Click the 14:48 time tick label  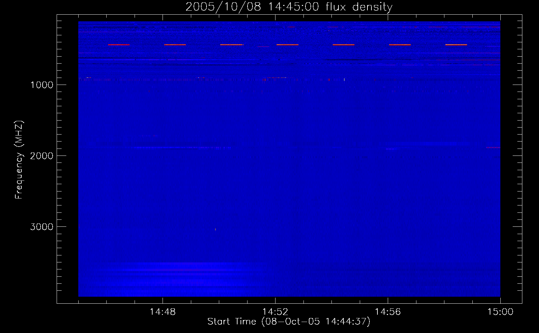tap(163, 312)
